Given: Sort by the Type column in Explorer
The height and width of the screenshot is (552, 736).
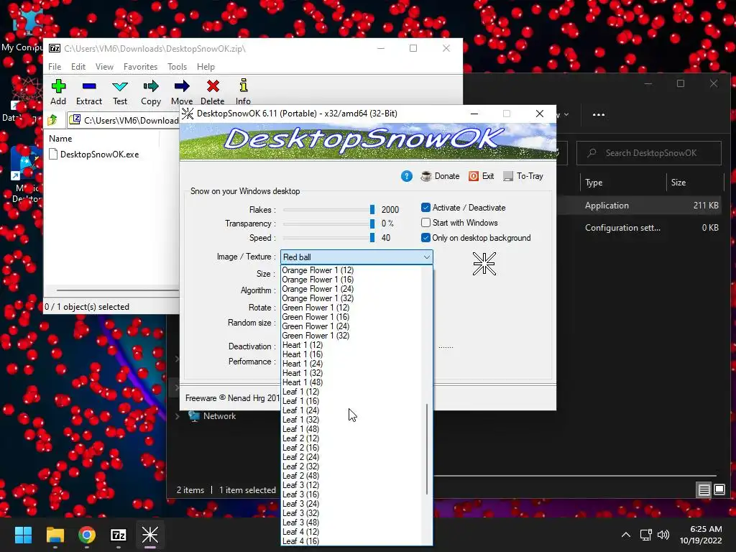Looking at the screenshot, I should pyautogui.click(x=593, y=183).
